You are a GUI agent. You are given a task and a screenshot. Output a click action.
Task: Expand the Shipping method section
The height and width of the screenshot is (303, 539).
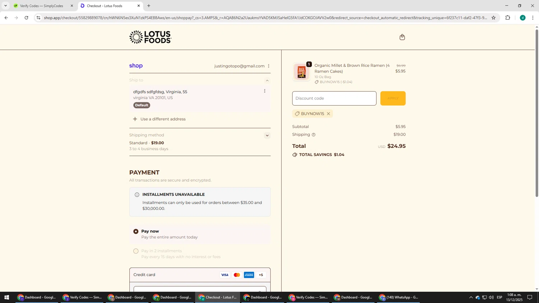coord(267,135)
